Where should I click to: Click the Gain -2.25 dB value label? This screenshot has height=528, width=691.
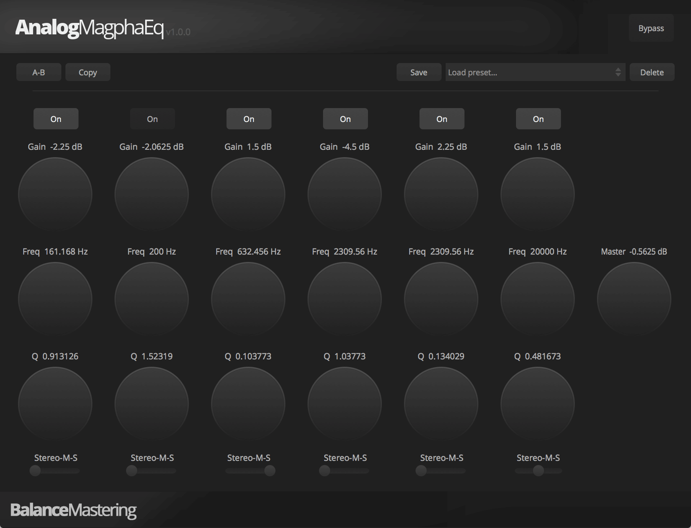coord(55,147)
